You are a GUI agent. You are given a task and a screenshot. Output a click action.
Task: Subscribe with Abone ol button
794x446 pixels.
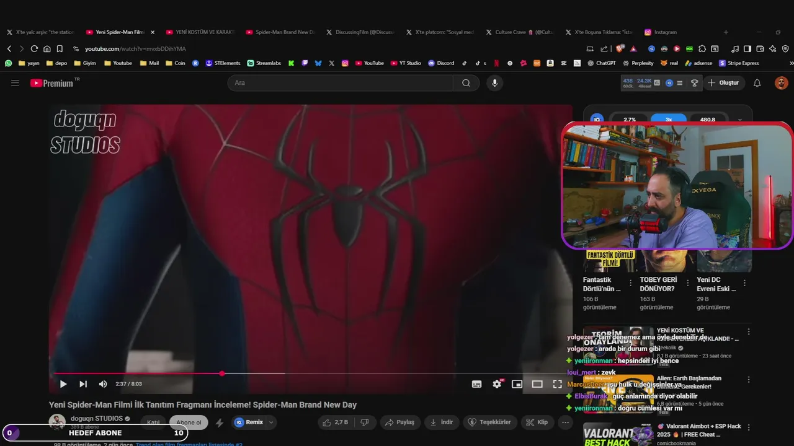[x=189, y=422]
